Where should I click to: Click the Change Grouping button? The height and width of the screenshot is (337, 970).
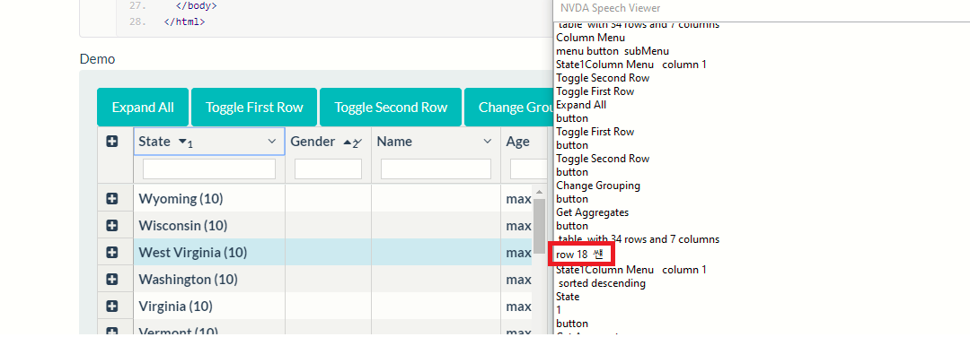point(508,108)
